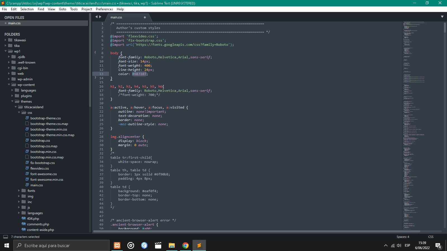Collapse the css folder arrow
Screen dimensions: 447x251
coord(19,113)
